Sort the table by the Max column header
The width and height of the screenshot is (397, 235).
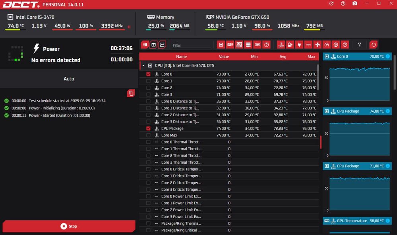312,57
